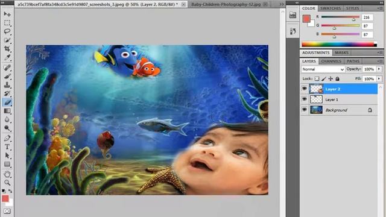Toggle Lock image pixels brush icon

(324, 79)
